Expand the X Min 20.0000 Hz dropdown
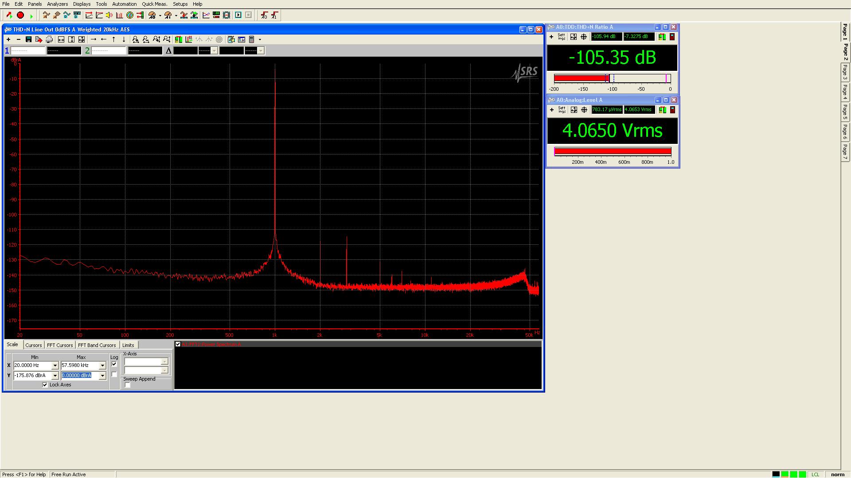Screen dimensions: 851x478 point(55,366)
